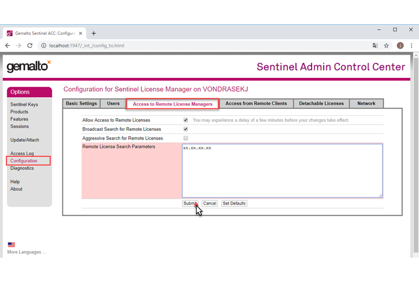Click the translate page icon

click(375, 45)
